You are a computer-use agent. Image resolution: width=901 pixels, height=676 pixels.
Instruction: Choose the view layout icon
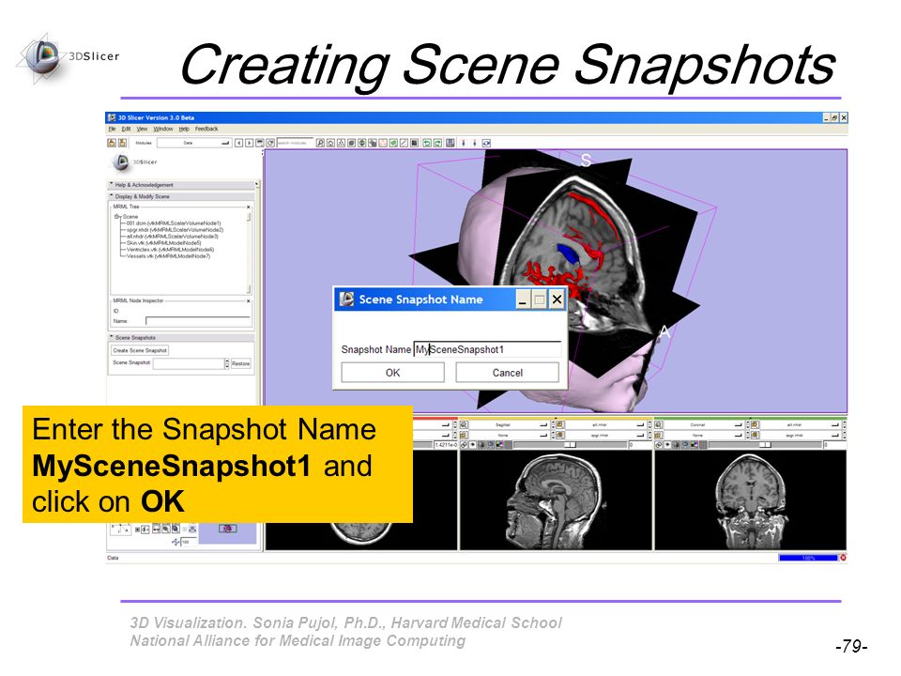pyautogui.click(x=451, y=143)
